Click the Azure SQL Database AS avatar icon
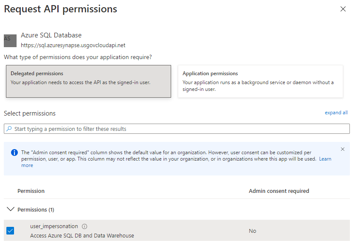The height and width of the screenshot is (243, 352). click(10, 40)
